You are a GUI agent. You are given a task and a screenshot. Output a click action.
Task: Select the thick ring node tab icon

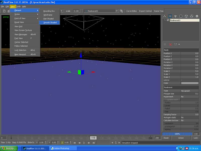(197, 16)
